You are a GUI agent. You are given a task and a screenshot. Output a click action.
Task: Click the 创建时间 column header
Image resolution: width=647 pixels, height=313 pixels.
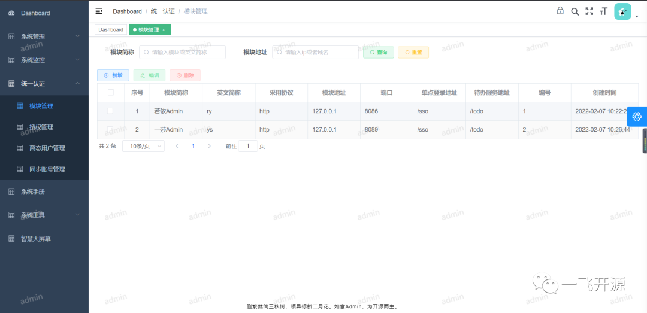coord(604,93)
